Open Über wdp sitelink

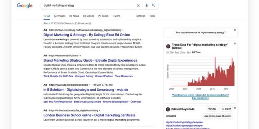(x=136, y=102)
